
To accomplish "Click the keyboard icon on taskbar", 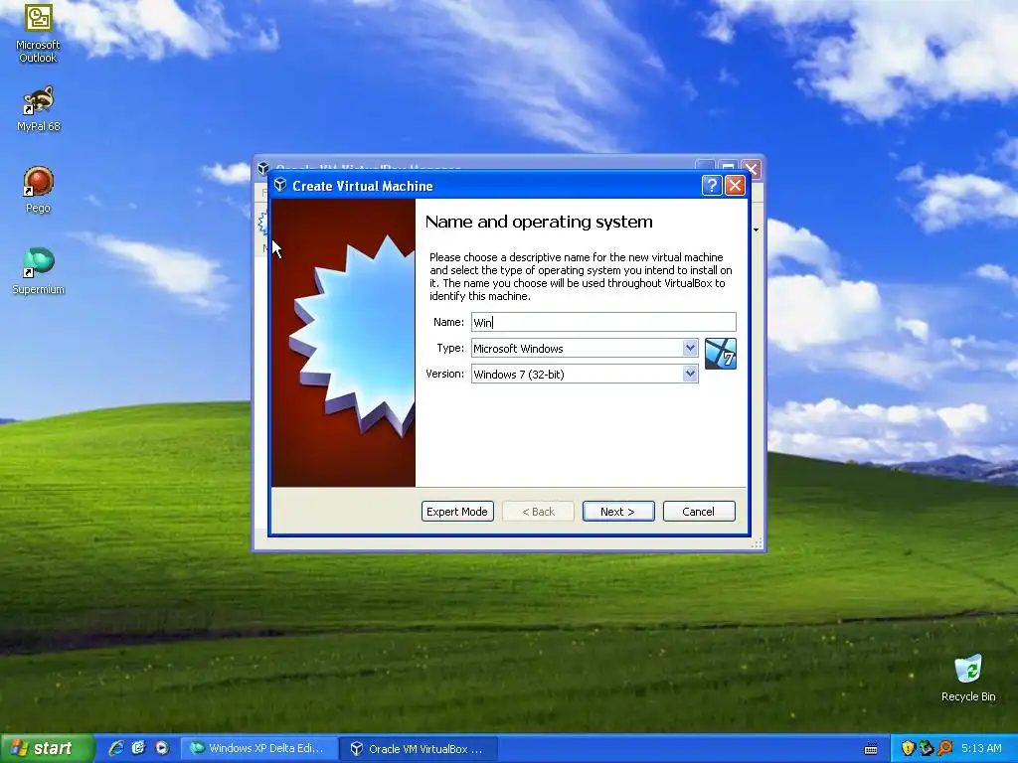I will coord(871,749).
